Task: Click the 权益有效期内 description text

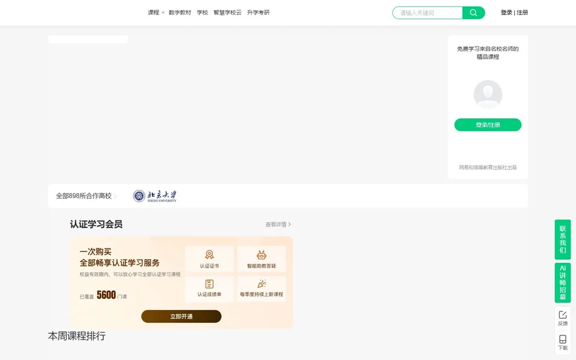Action: tap(130, 274)
